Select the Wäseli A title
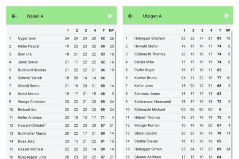The width and height of the screenshot is (239, 159). click(x=35, y=16)
